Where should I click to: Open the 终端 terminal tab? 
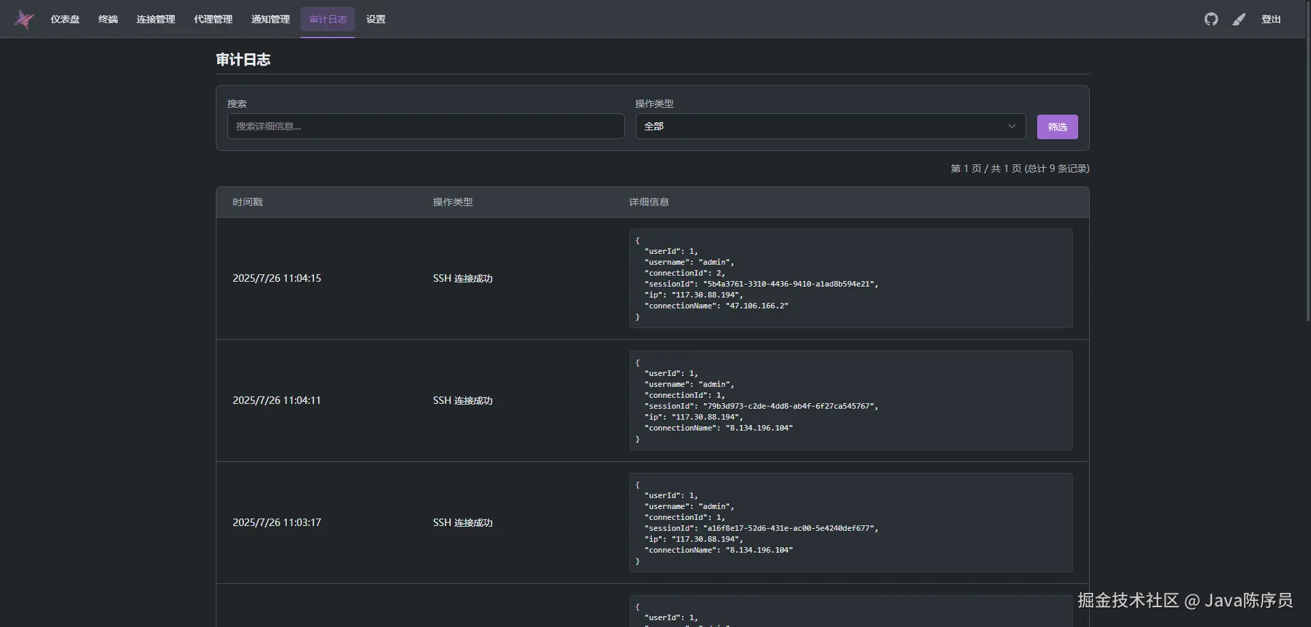click(x=108, y=19)
